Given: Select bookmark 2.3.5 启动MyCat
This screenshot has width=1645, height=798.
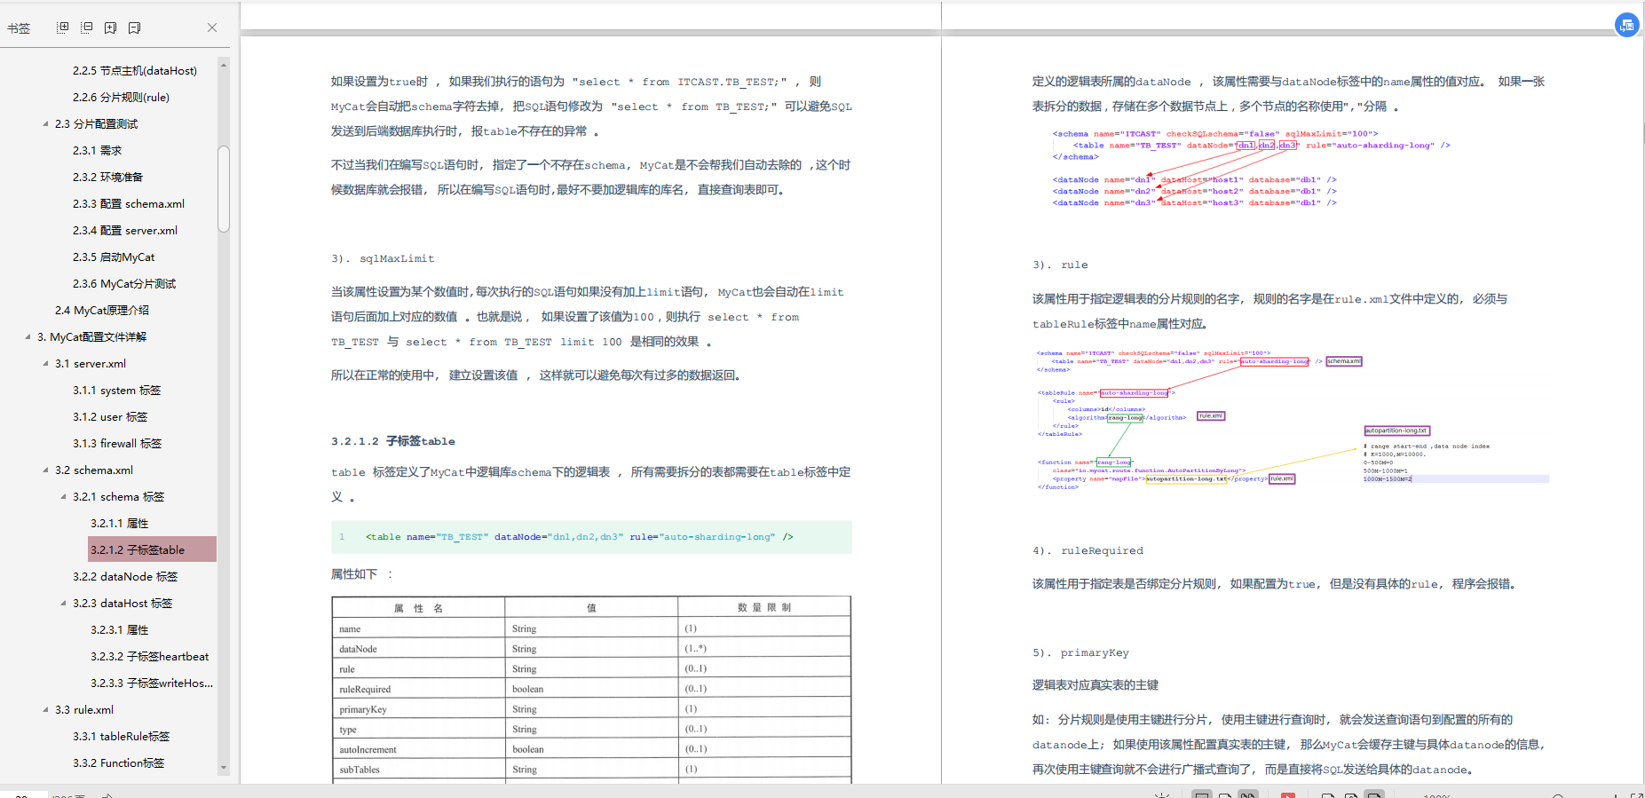Looking at the screenshot, I should pos(114,257).
